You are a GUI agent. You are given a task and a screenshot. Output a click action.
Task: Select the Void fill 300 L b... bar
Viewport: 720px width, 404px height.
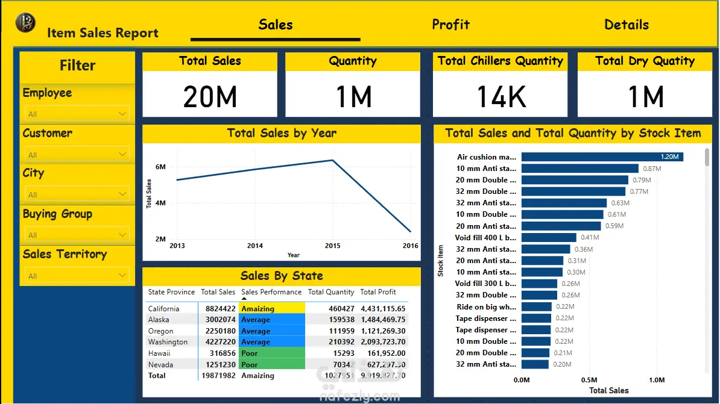click(539, 284)
